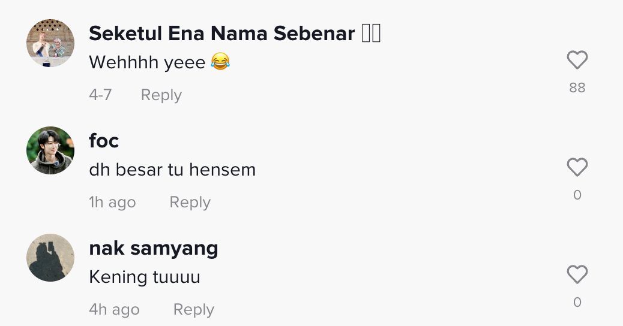
Task: Reply to foc's comment
Action: coord(190,203)
